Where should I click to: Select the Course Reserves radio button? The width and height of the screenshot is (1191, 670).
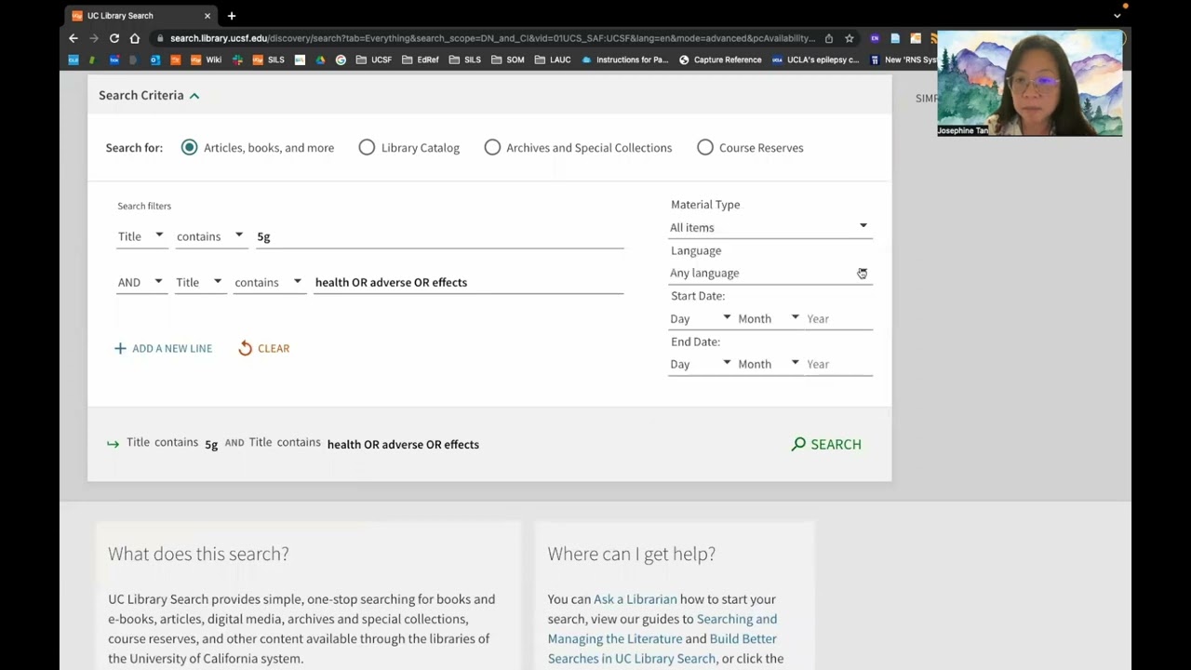[x=705, y=148]
